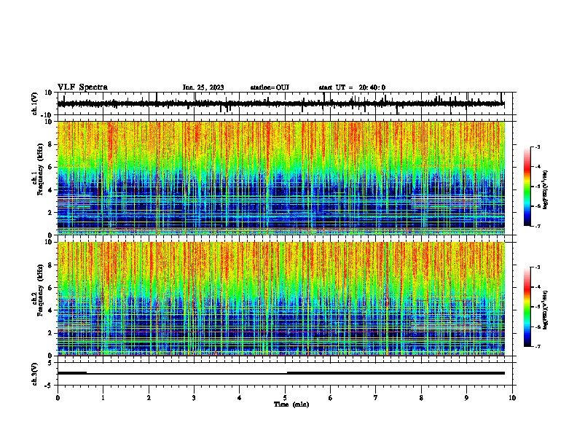577x446 pixels.
Task: Select the "start UT = 20:40:0" text
Action: click(352, 87)
